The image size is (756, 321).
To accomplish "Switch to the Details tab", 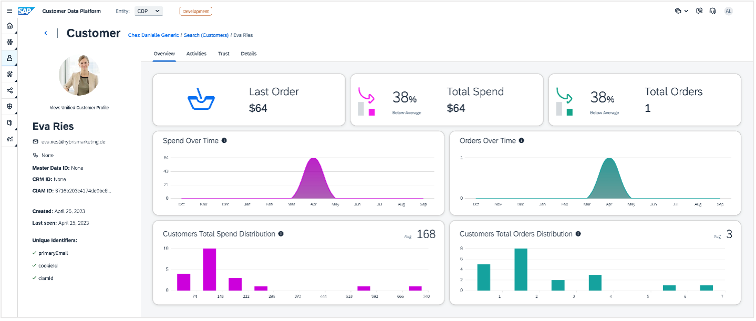I will pos(248,54).
